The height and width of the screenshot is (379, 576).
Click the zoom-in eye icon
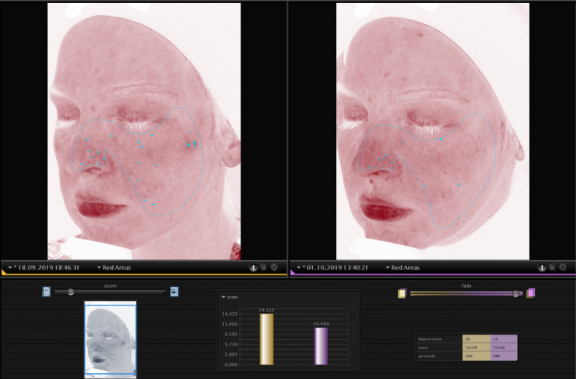[174, 292]
